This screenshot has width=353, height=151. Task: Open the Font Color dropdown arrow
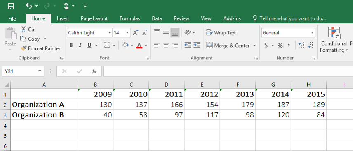tap(146, 46)
